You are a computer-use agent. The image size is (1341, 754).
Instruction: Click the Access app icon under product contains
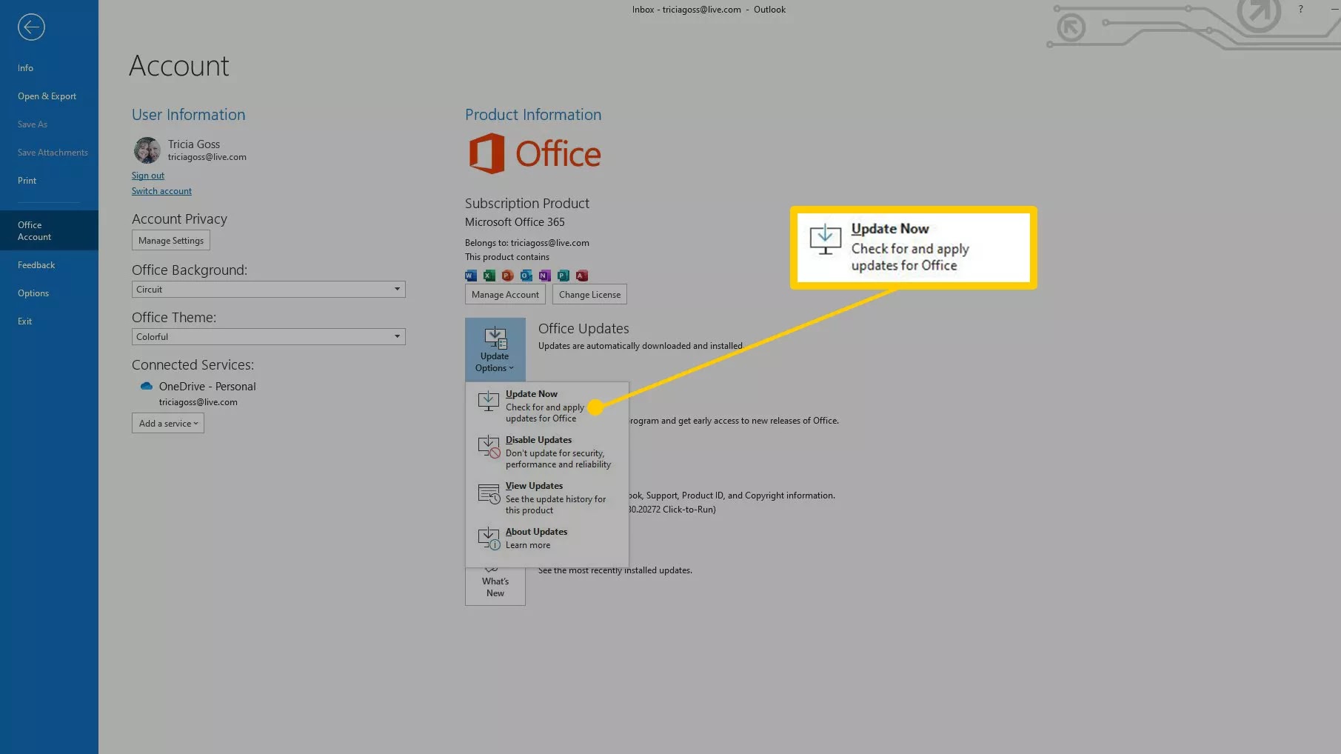(x=582, y=276)
